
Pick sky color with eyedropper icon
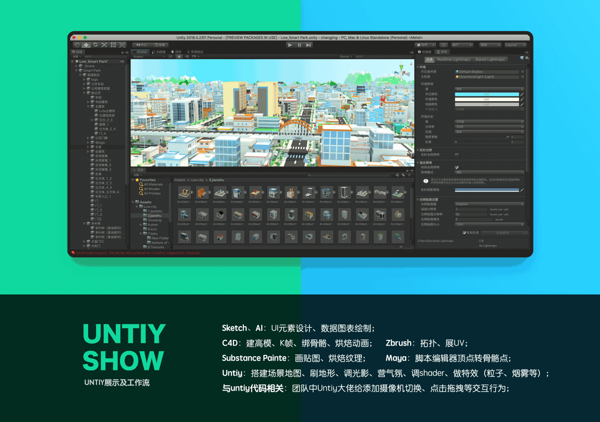pyautogui.click(x=522, y=94)
